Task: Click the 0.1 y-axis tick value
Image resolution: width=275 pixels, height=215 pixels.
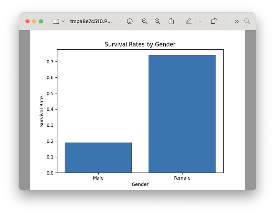Action: point(50,157)
